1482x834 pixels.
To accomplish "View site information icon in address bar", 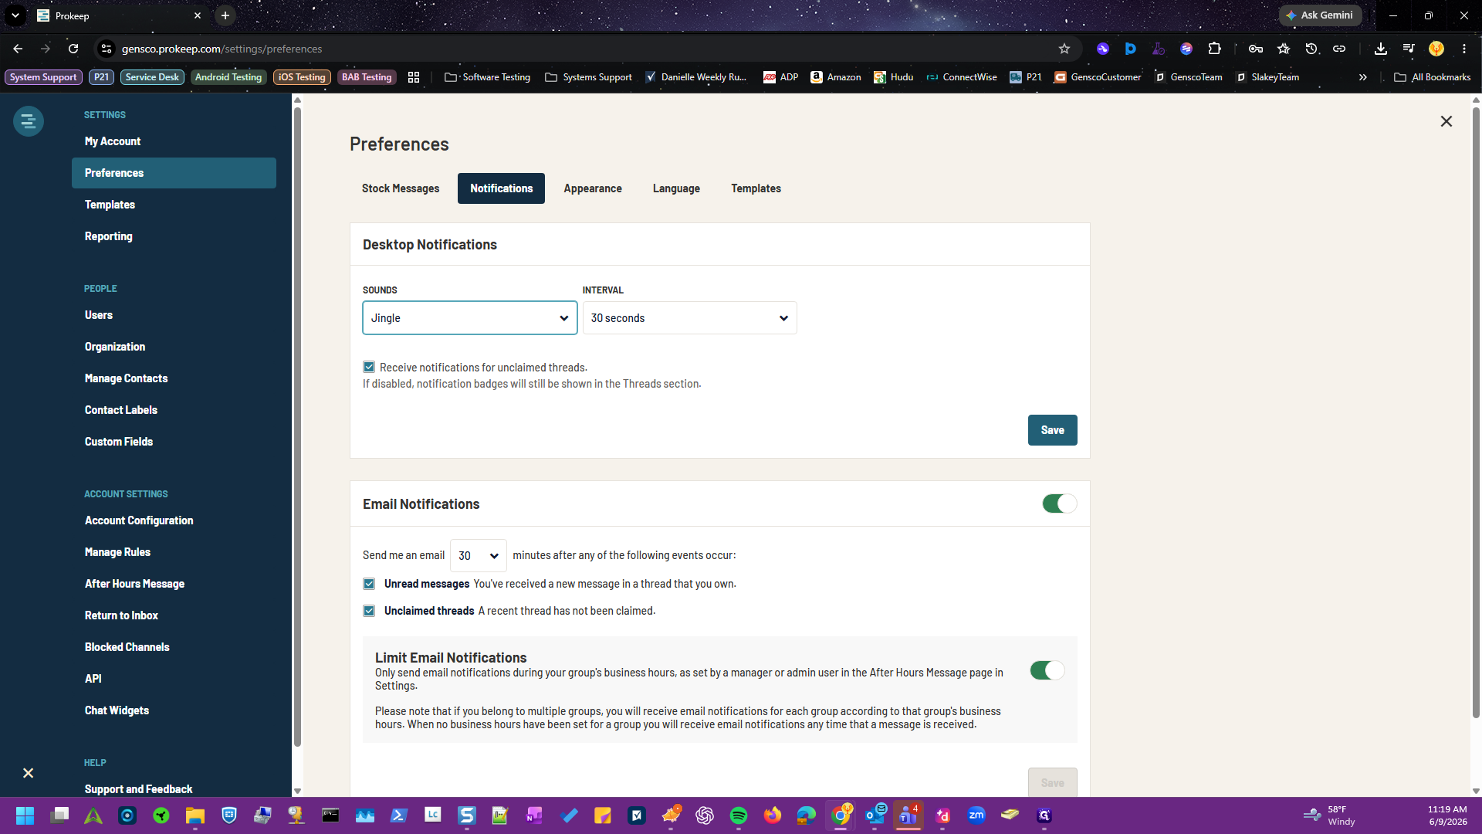I will click(x=107, y=49).
